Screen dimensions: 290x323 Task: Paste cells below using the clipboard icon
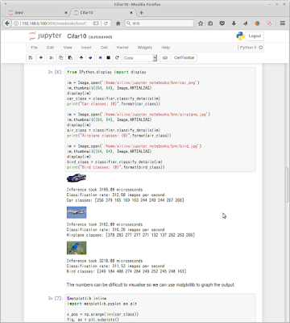(x=70, y=58)
